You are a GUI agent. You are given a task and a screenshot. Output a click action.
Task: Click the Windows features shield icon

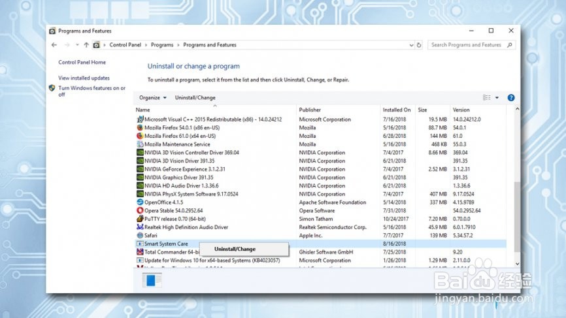pyautogui.click(x=52, y=88)
